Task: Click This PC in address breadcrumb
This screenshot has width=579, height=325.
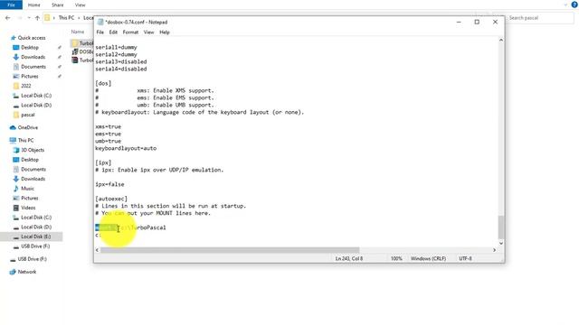Action: pos(66,18)
